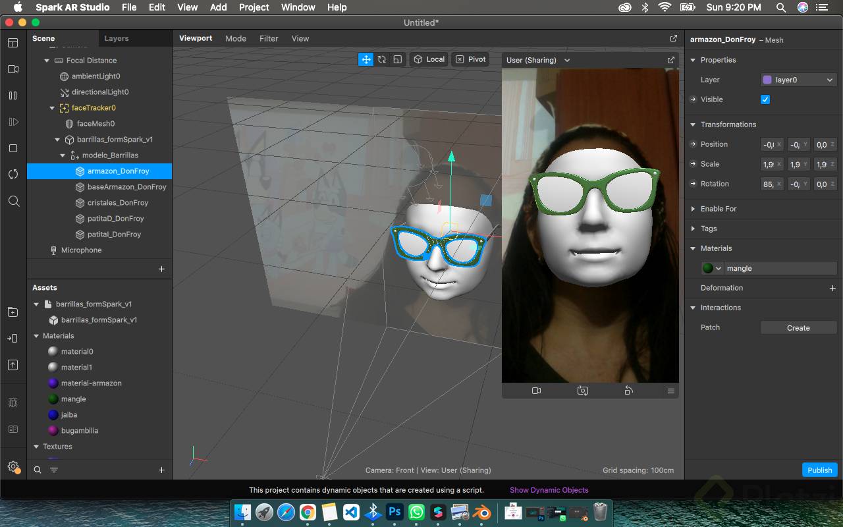Viewport: 843px width, 527px height.
Task: Open the Window menu
Action: [x=298, y=7]
